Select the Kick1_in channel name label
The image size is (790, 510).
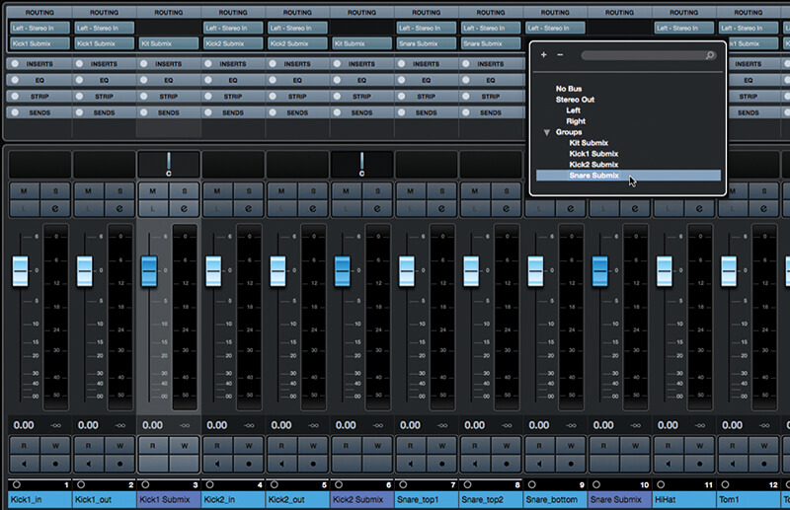[39, 499]
